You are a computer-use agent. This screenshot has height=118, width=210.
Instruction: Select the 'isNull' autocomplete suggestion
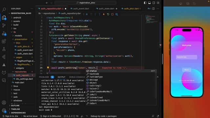(x=121, y=94)
